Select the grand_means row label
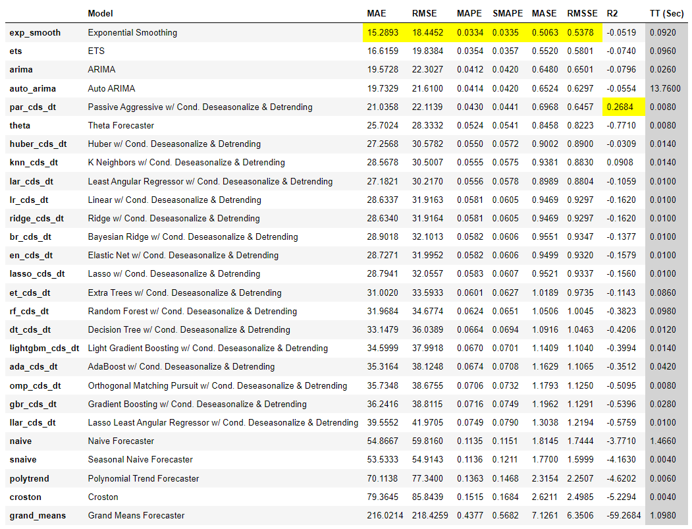692x529 pixels. pos(38,516)
